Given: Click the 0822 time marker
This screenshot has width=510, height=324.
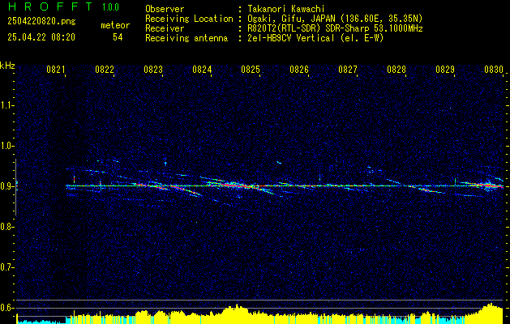Looking at the screenshot, I should 105,70.
